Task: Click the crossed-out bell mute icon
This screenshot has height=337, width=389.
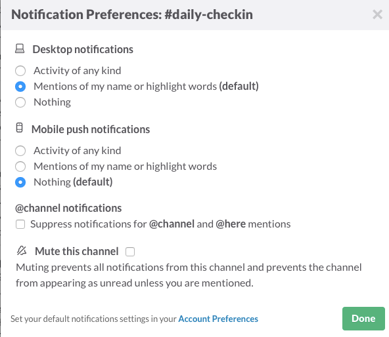Action: coord(22,250)
